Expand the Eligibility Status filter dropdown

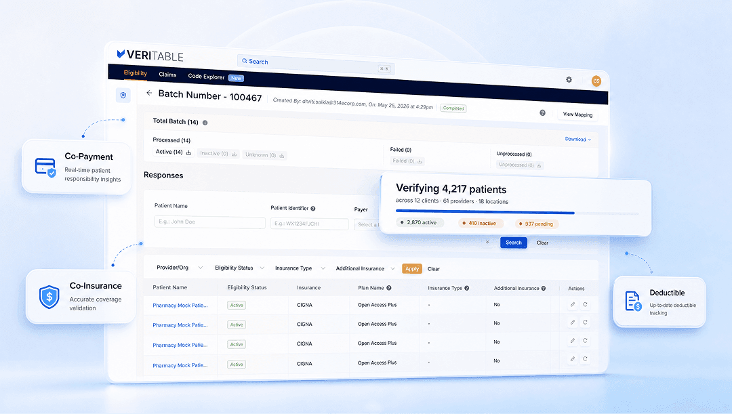tap(239, 268)
